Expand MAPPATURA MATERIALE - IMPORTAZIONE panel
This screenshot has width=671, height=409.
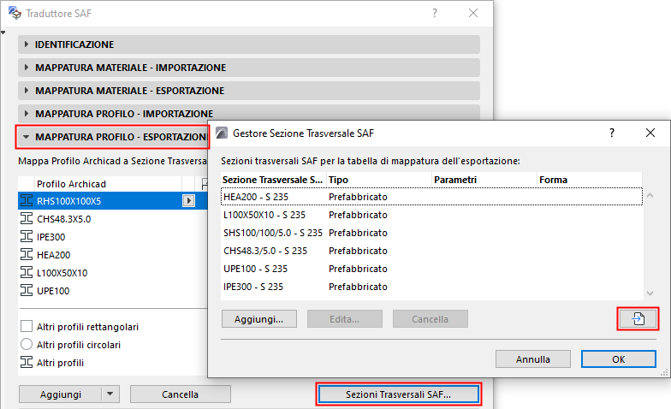248,68
